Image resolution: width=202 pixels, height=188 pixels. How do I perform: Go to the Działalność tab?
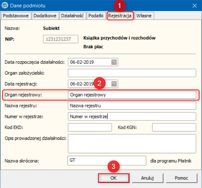point(72,16)
